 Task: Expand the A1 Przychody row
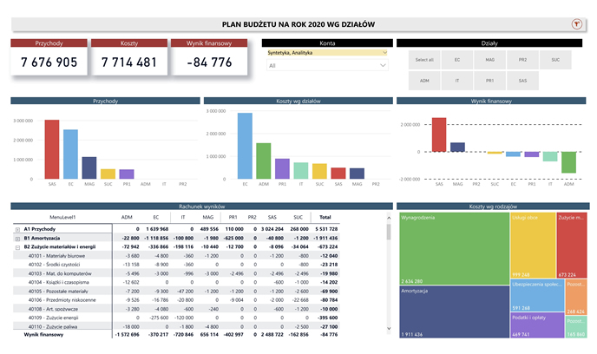[17, 228]
